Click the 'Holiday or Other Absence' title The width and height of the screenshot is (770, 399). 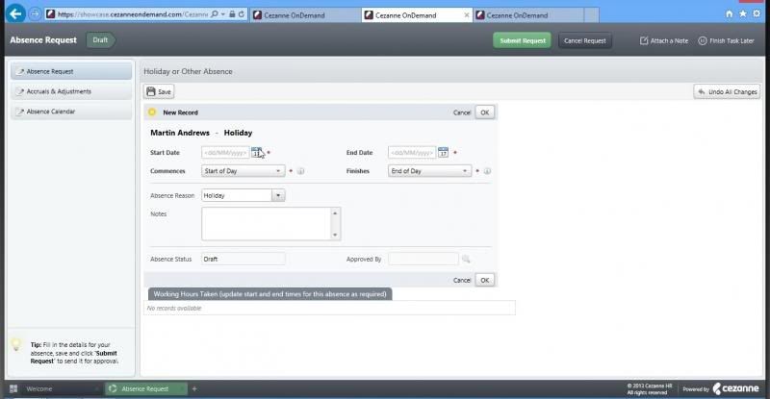[x=188, y=72]
